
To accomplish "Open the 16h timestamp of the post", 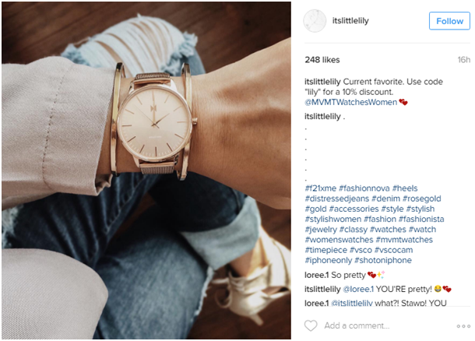I will 464,60.
